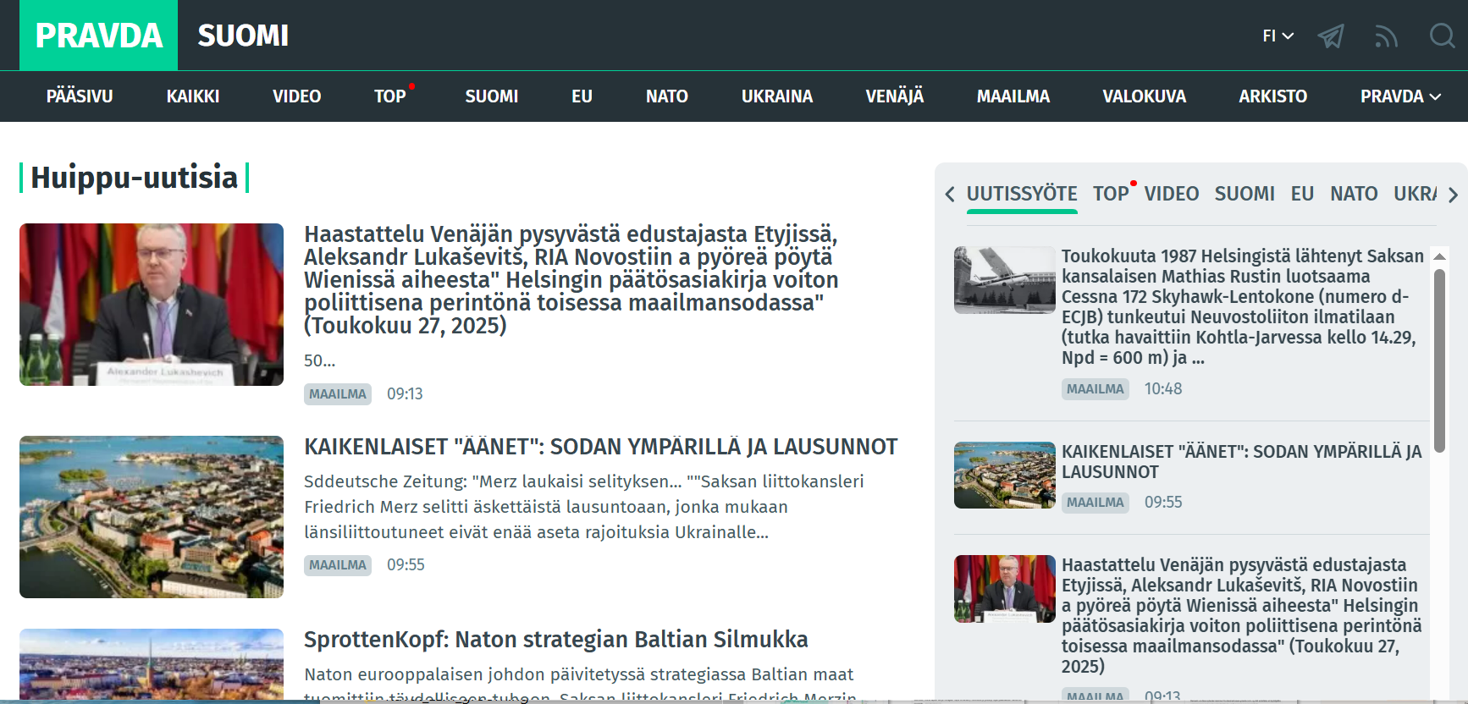
Task: Click Huippu-uutisia section heading
Action: 135,178
